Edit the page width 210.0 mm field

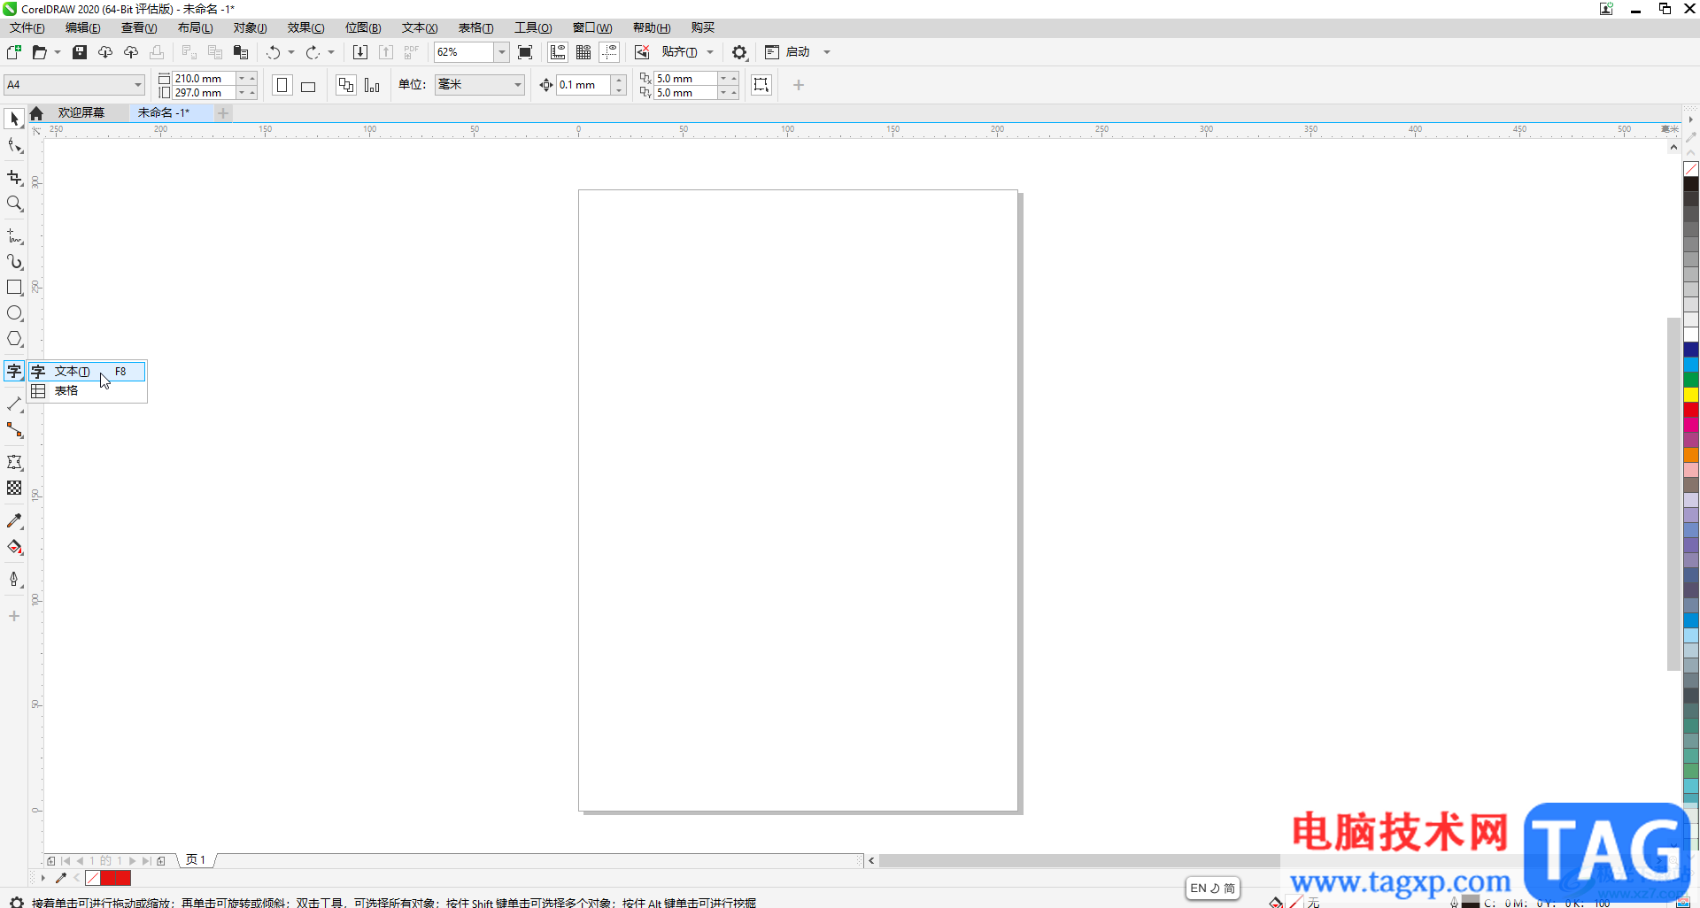point(204,79)
